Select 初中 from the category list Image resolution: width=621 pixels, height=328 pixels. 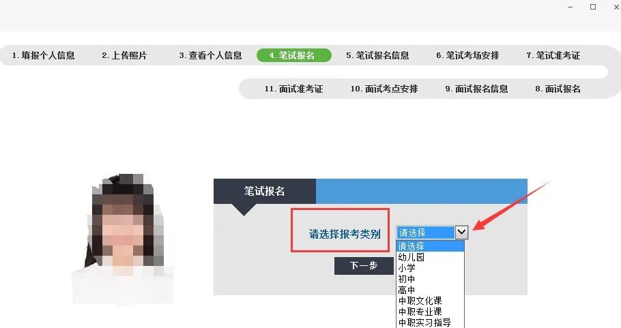(430, 279)
